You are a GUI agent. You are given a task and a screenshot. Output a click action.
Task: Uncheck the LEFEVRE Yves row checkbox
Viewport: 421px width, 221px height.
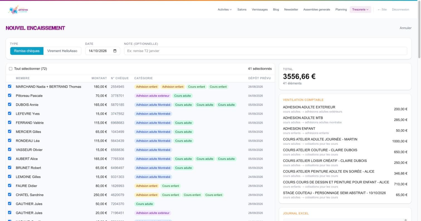pos(10,113)
